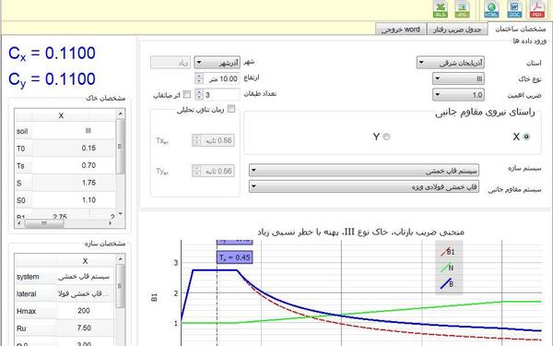
Task: Click the disabled زیاد hazard field
Action: click(x=171, y=63)
